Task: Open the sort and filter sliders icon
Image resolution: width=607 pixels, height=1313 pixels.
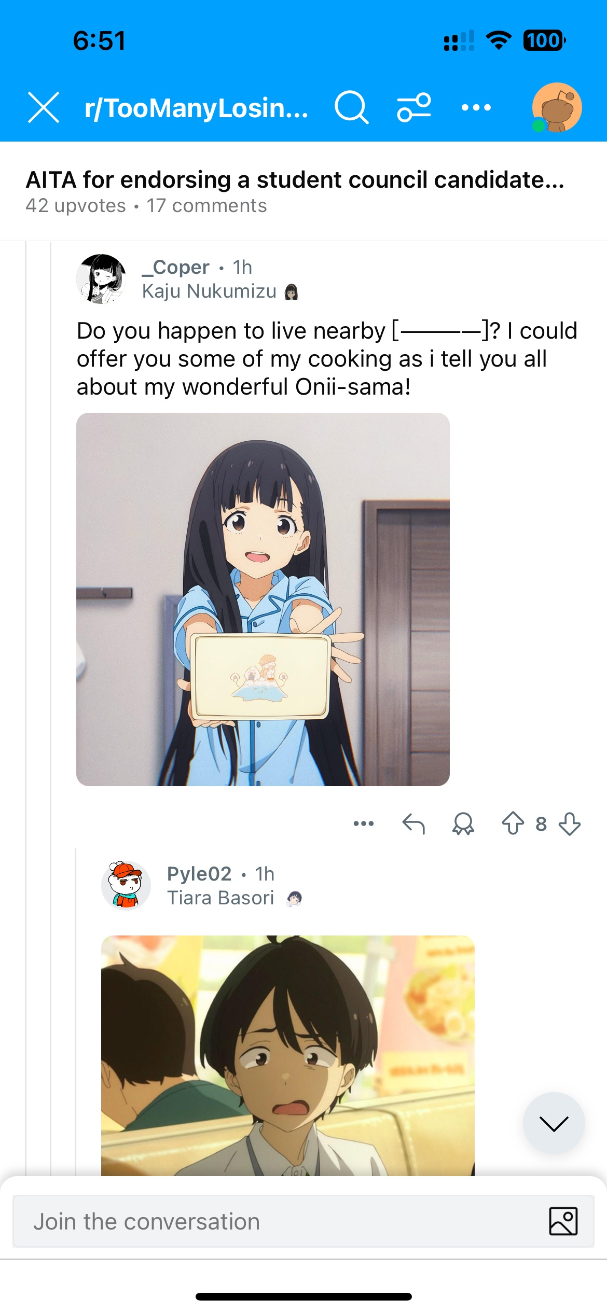Action: (x=414, y=107)
